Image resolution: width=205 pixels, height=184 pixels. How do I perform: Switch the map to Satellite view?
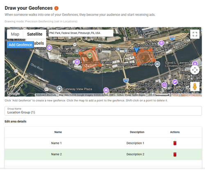pyautogui.click(x=35, y=34)
